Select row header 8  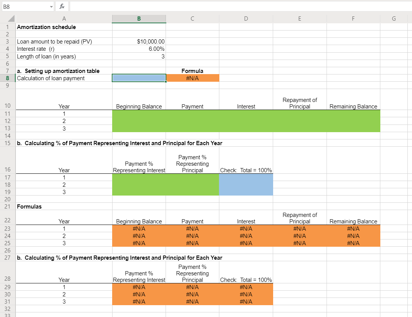click(x=7, y=78)
